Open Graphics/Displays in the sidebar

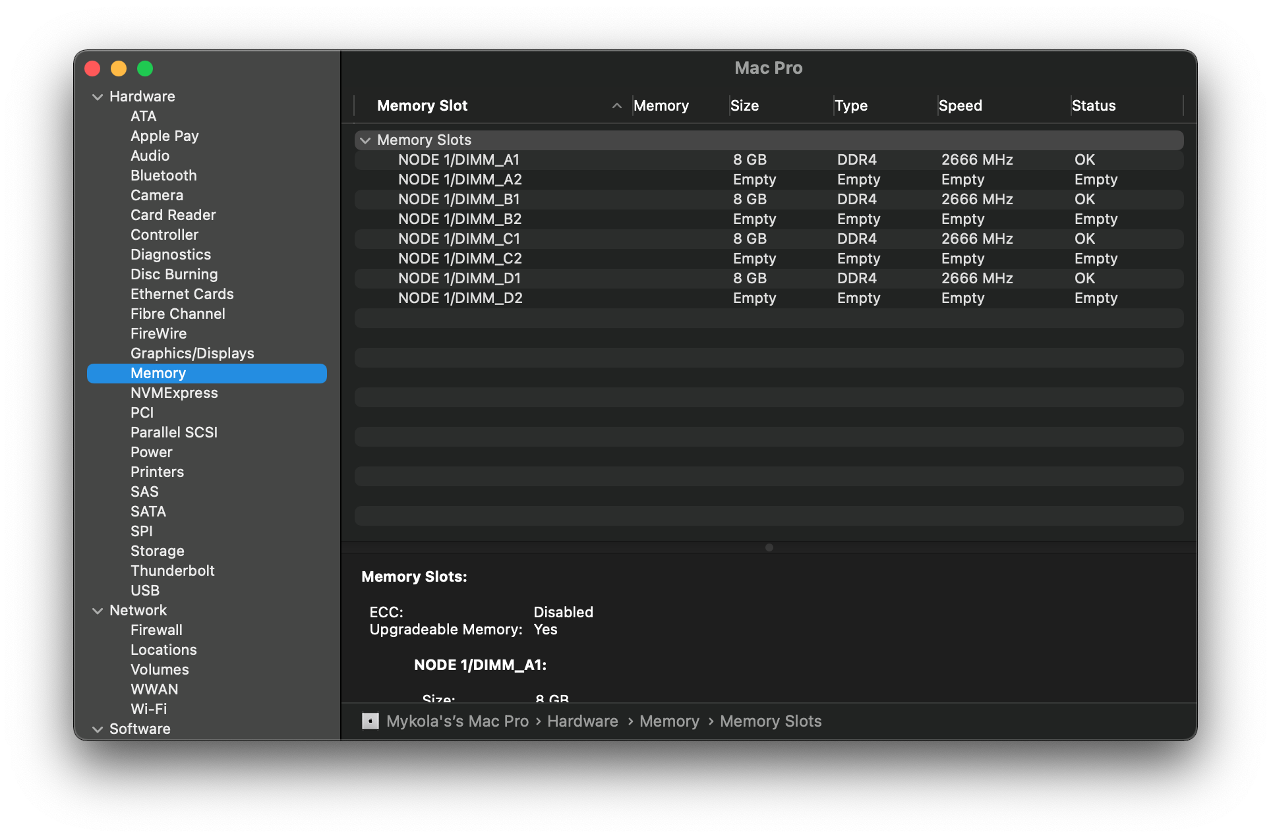(x=192, y=353)
